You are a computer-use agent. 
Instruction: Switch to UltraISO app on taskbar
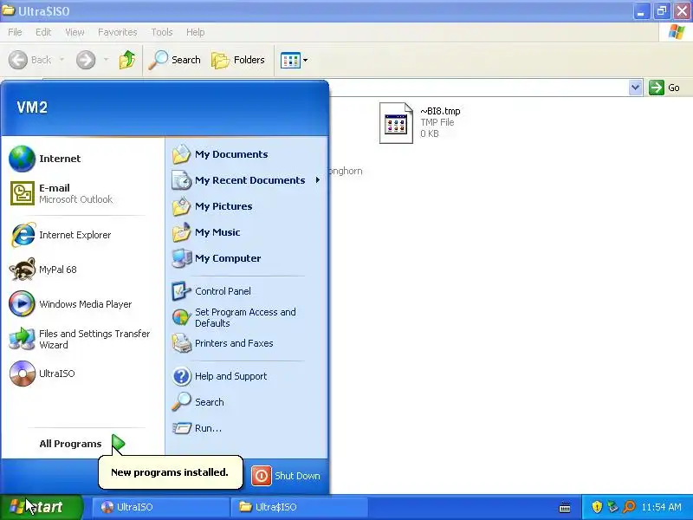[160, 507]
